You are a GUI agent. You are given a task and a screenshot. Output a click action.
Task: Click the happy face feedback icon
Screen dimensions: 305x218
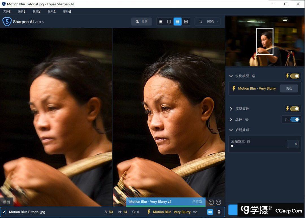pos(211,202)
